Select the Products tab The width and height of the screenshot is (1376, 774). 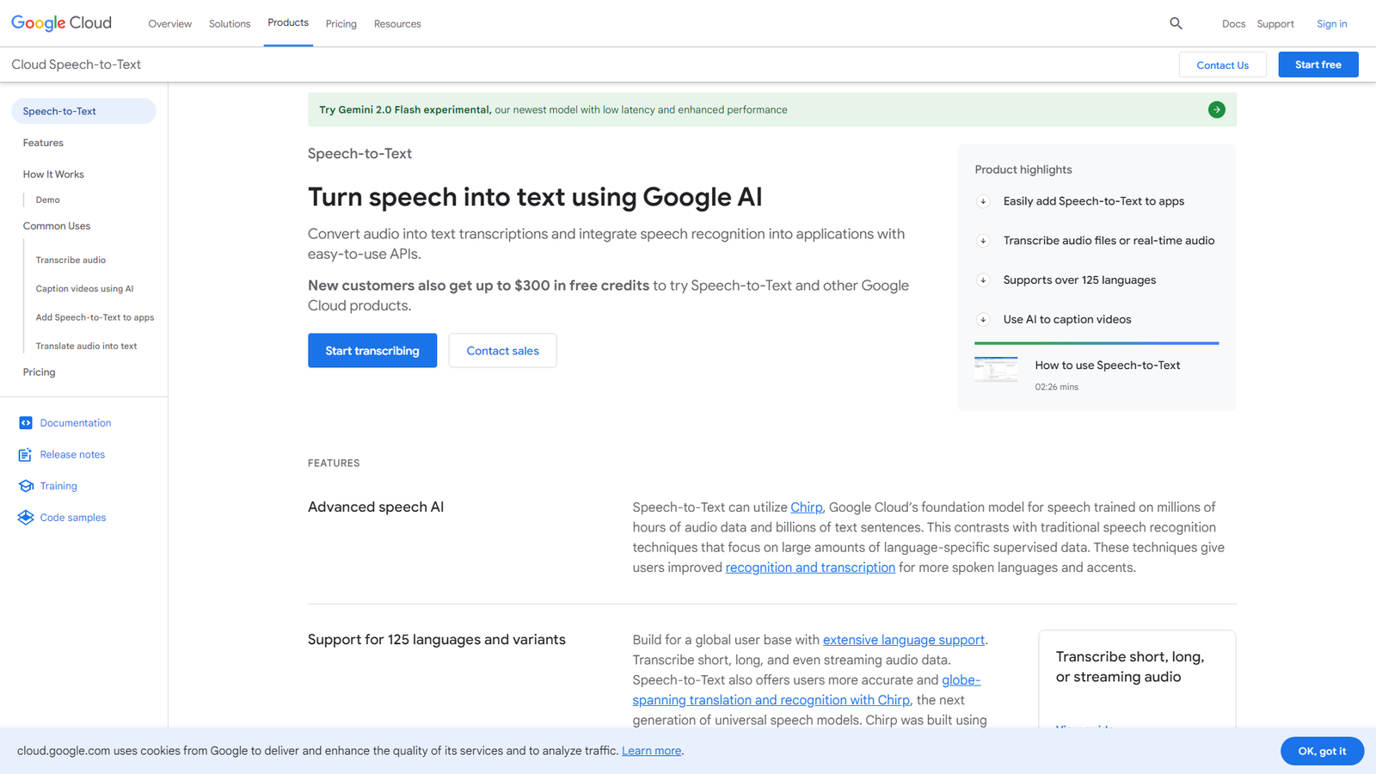pyautogui.click(x=288, y=23)
